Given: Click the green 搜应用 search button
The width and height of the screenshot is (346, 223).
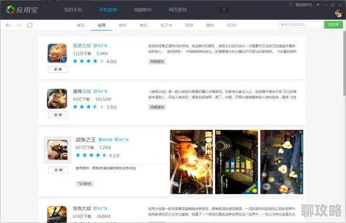Looking at the screenshot, I should pos(333,24).
